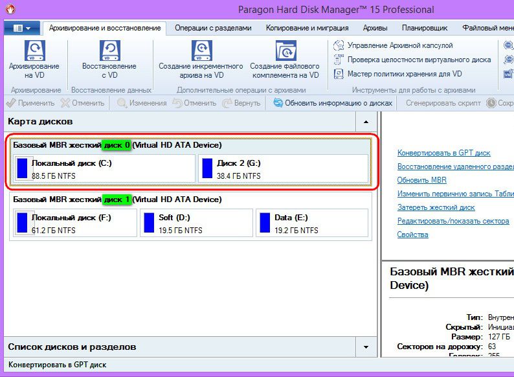
Task: Open incremental archive creation icon
Action: pos(201,51)
